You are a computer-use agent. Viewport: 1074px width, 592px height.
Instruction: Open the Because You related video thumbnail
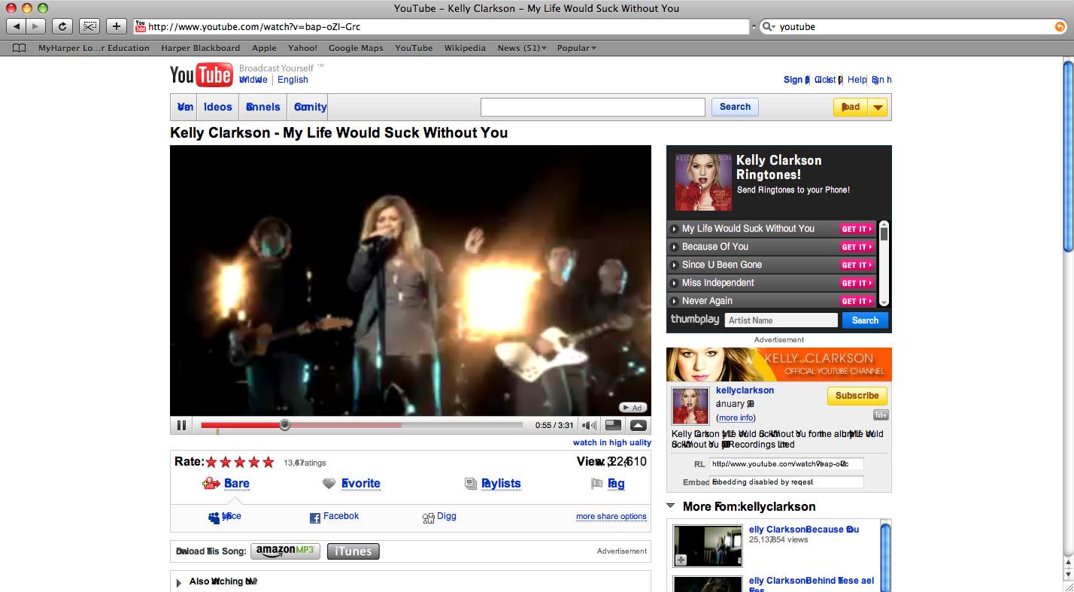(x=707, y=545)
